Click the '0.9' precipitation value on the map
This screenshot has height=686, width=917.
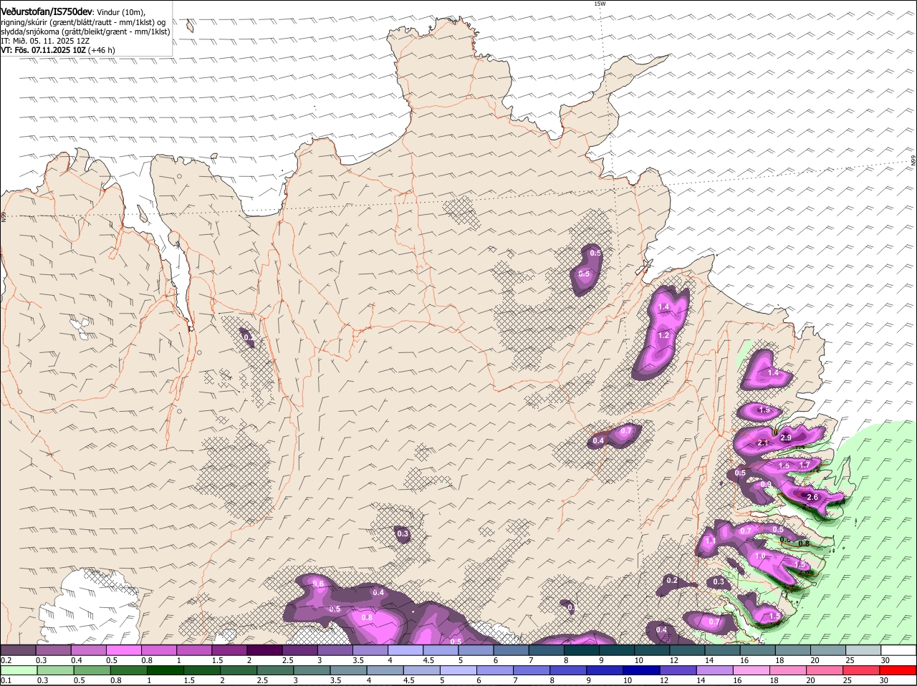(766, 485)
